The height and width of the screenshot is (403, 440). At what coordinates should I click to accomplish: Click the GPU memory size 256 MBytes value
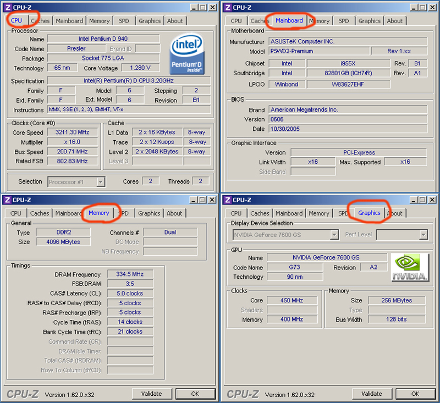[x=397, y=300]
